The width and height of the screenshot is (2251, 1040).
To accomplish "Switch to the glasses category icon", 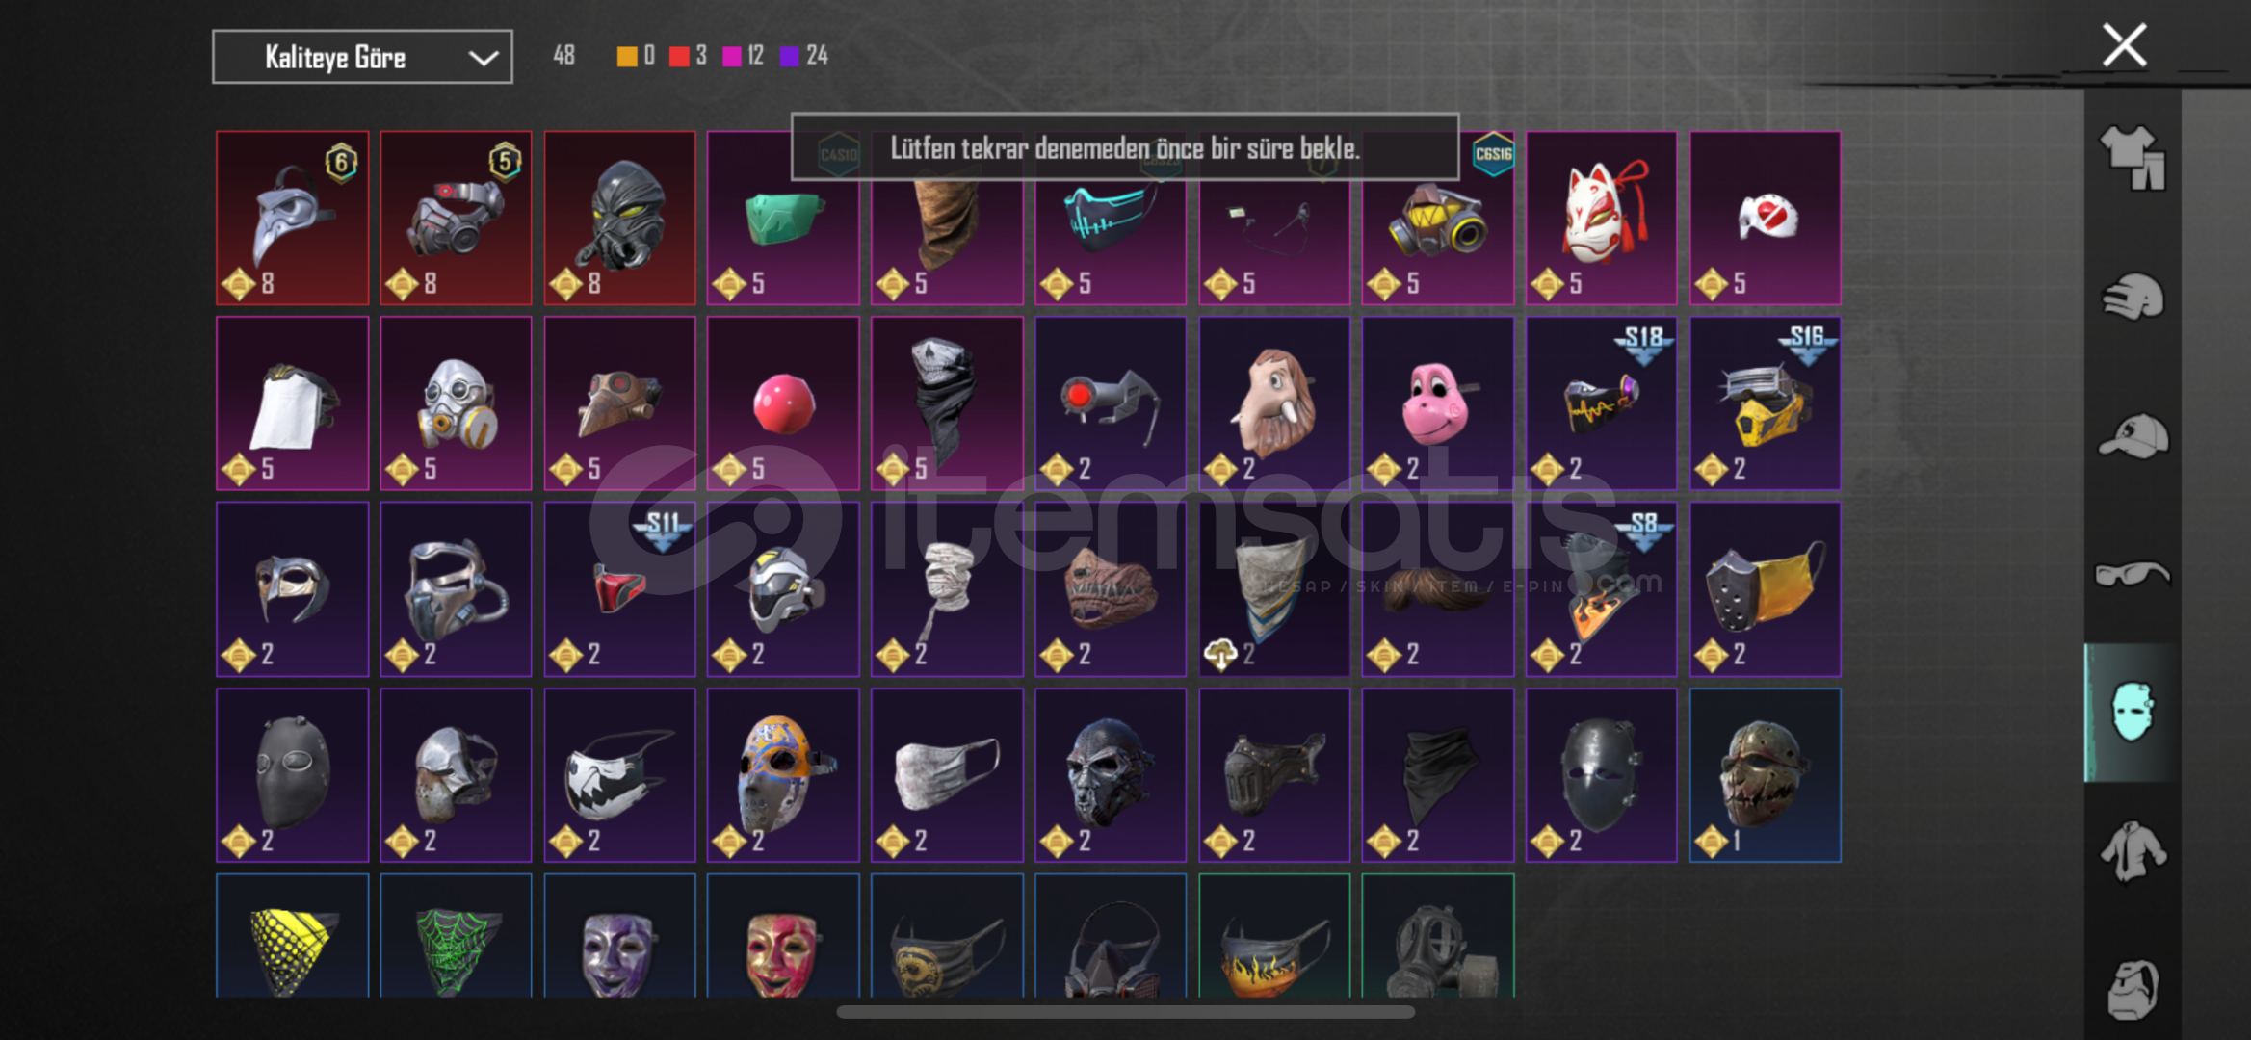I will click(2133, 575).
